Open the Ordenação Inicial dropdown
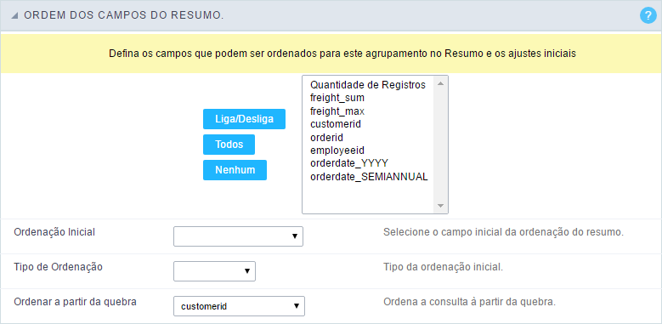The height and width of the screenshot is (324, 662). (238, 236)
